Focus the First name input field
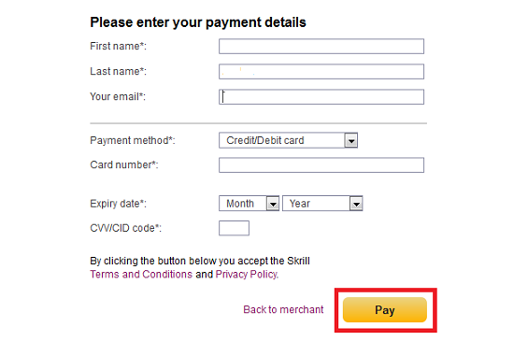The height and width of the screenshot is (341, 528). pyautogui.click(x=321, y=47)
